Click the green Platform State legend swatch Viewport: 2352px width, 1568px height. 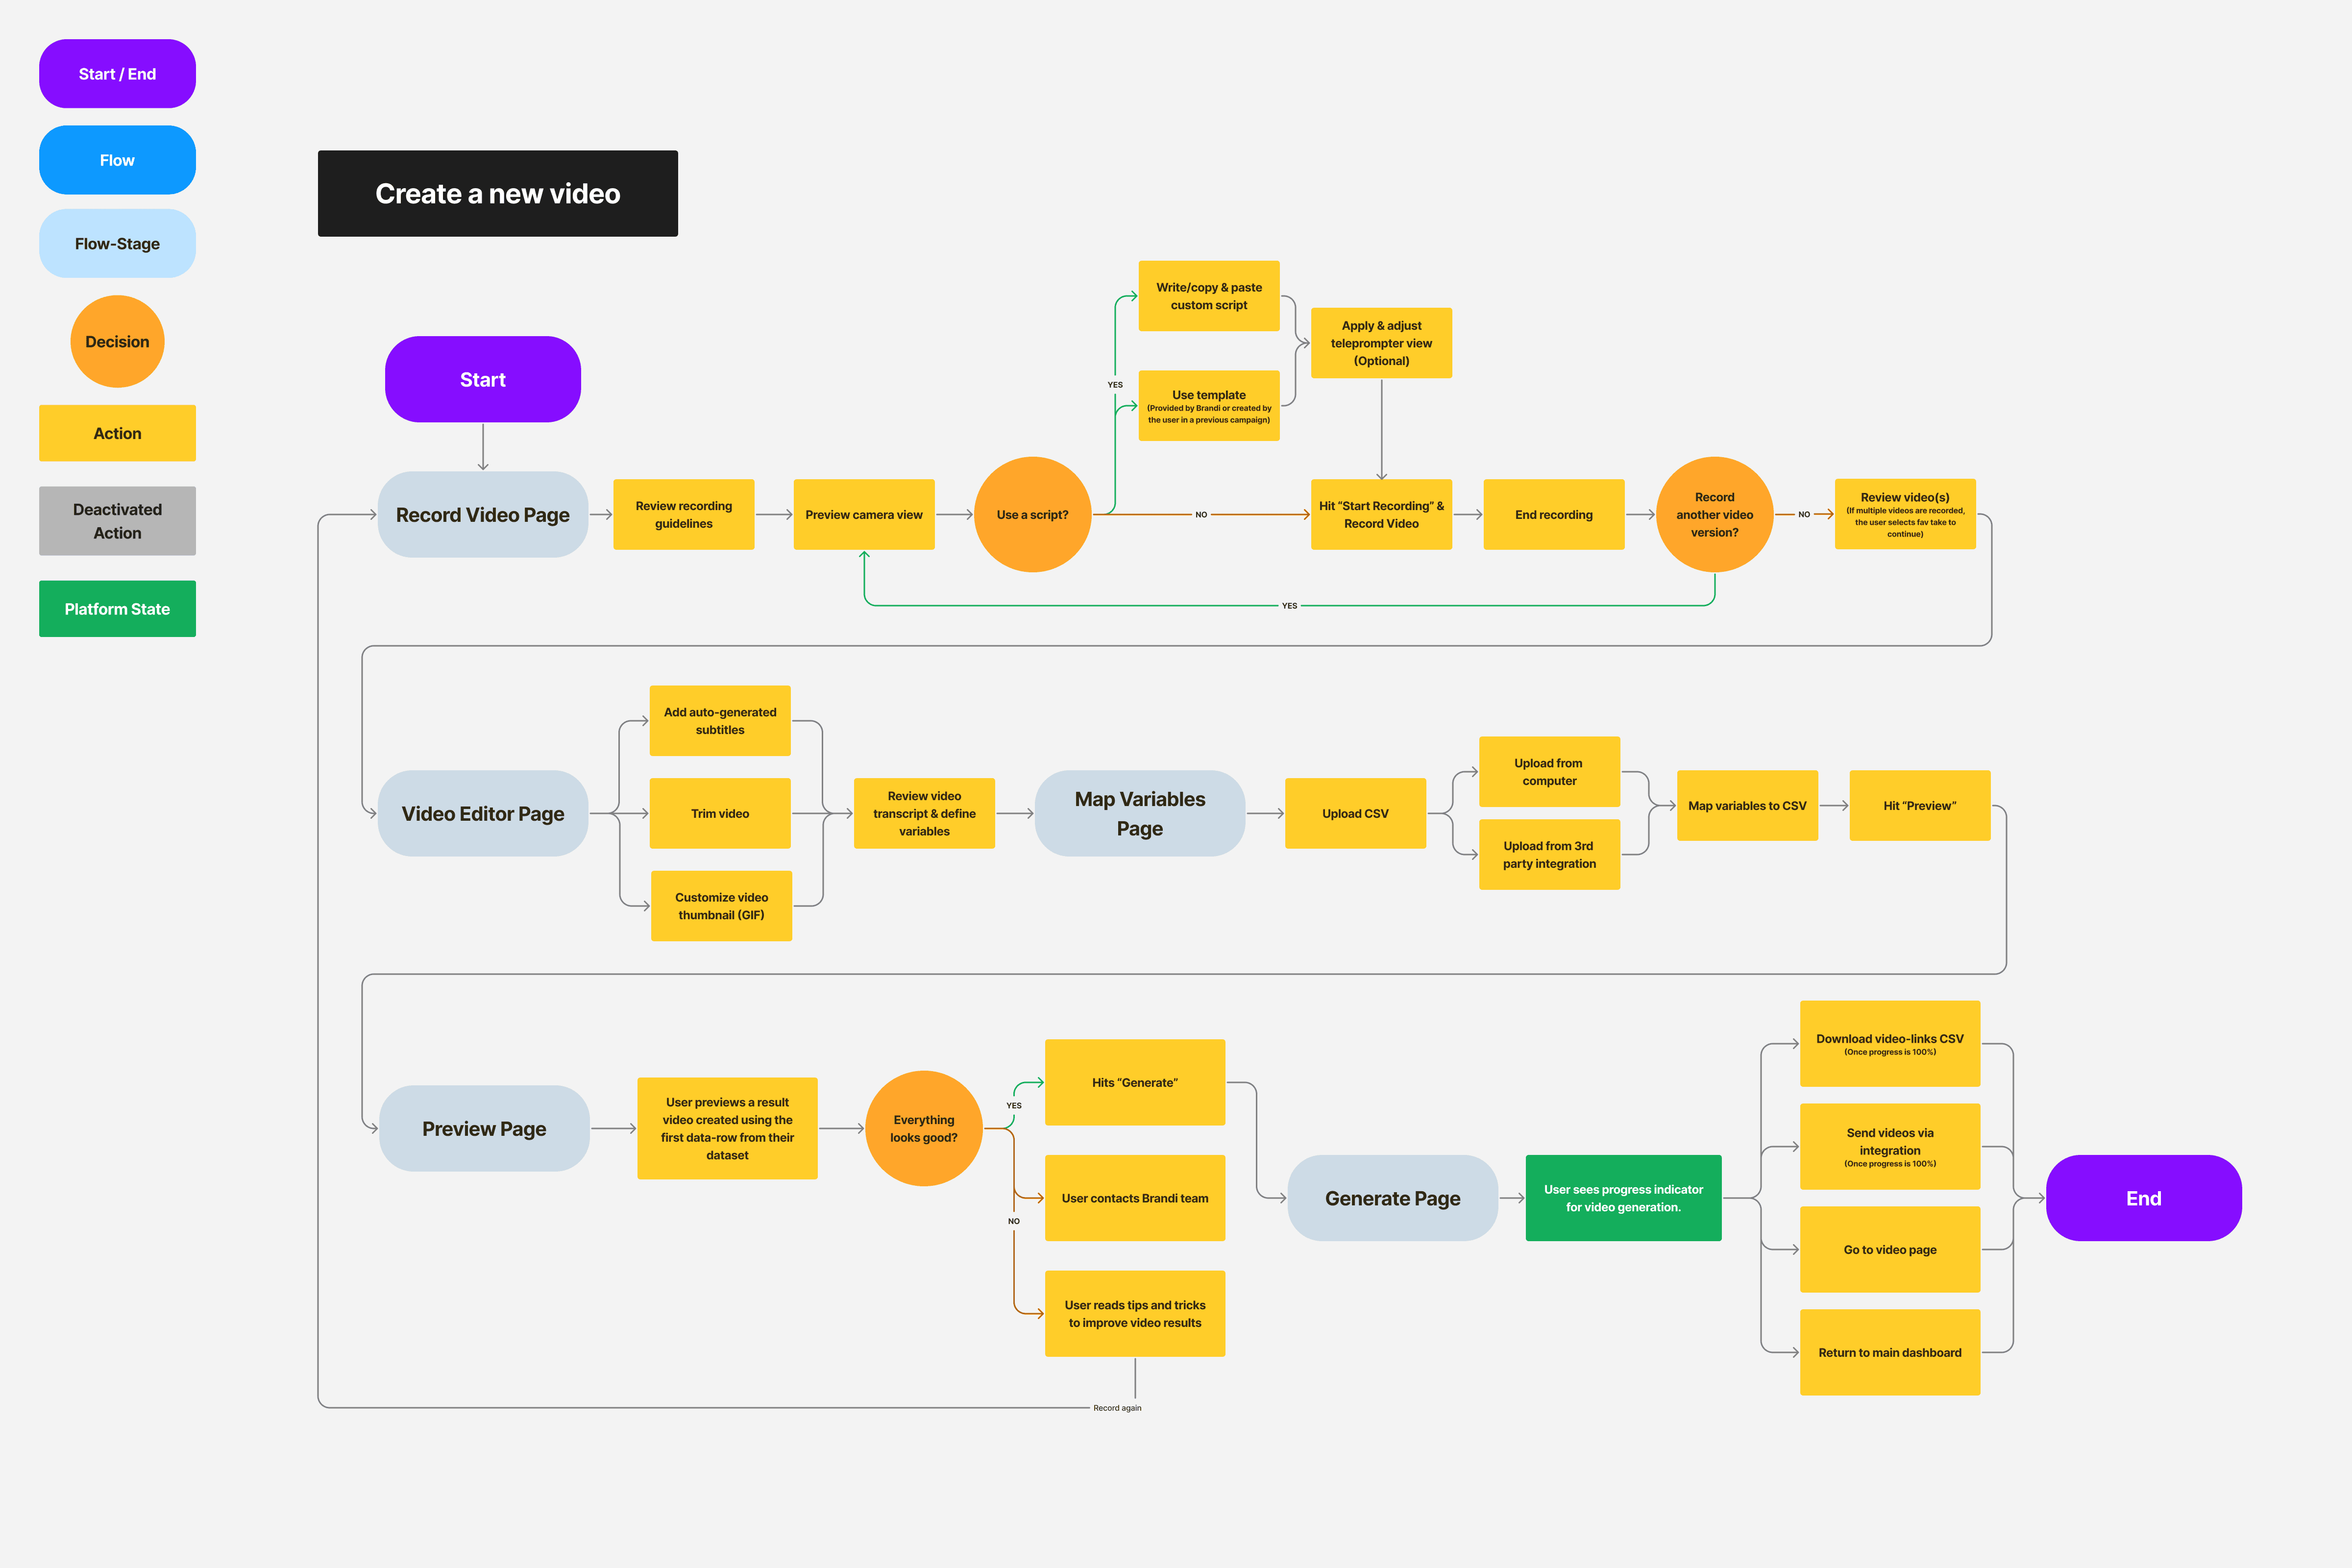(x=117, y=609)
